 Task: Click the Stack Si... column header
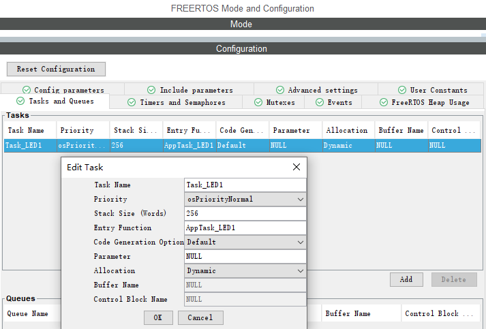click(x=136, y=130)
